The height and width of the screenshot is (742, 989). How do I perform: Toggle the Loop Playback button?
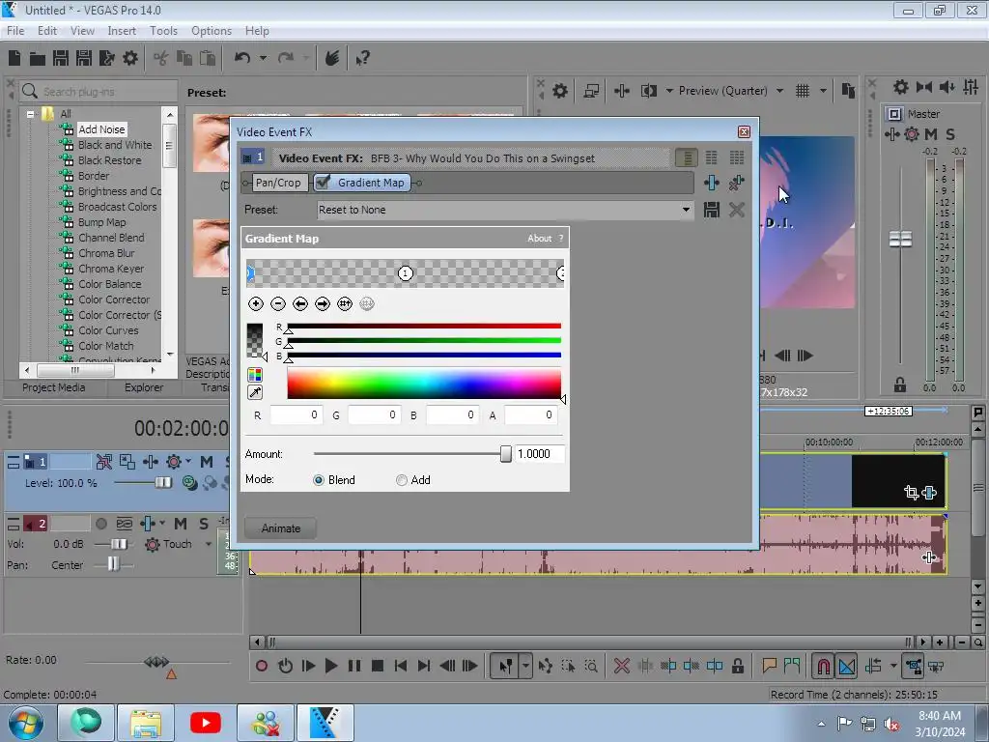[x=285, y=666]
